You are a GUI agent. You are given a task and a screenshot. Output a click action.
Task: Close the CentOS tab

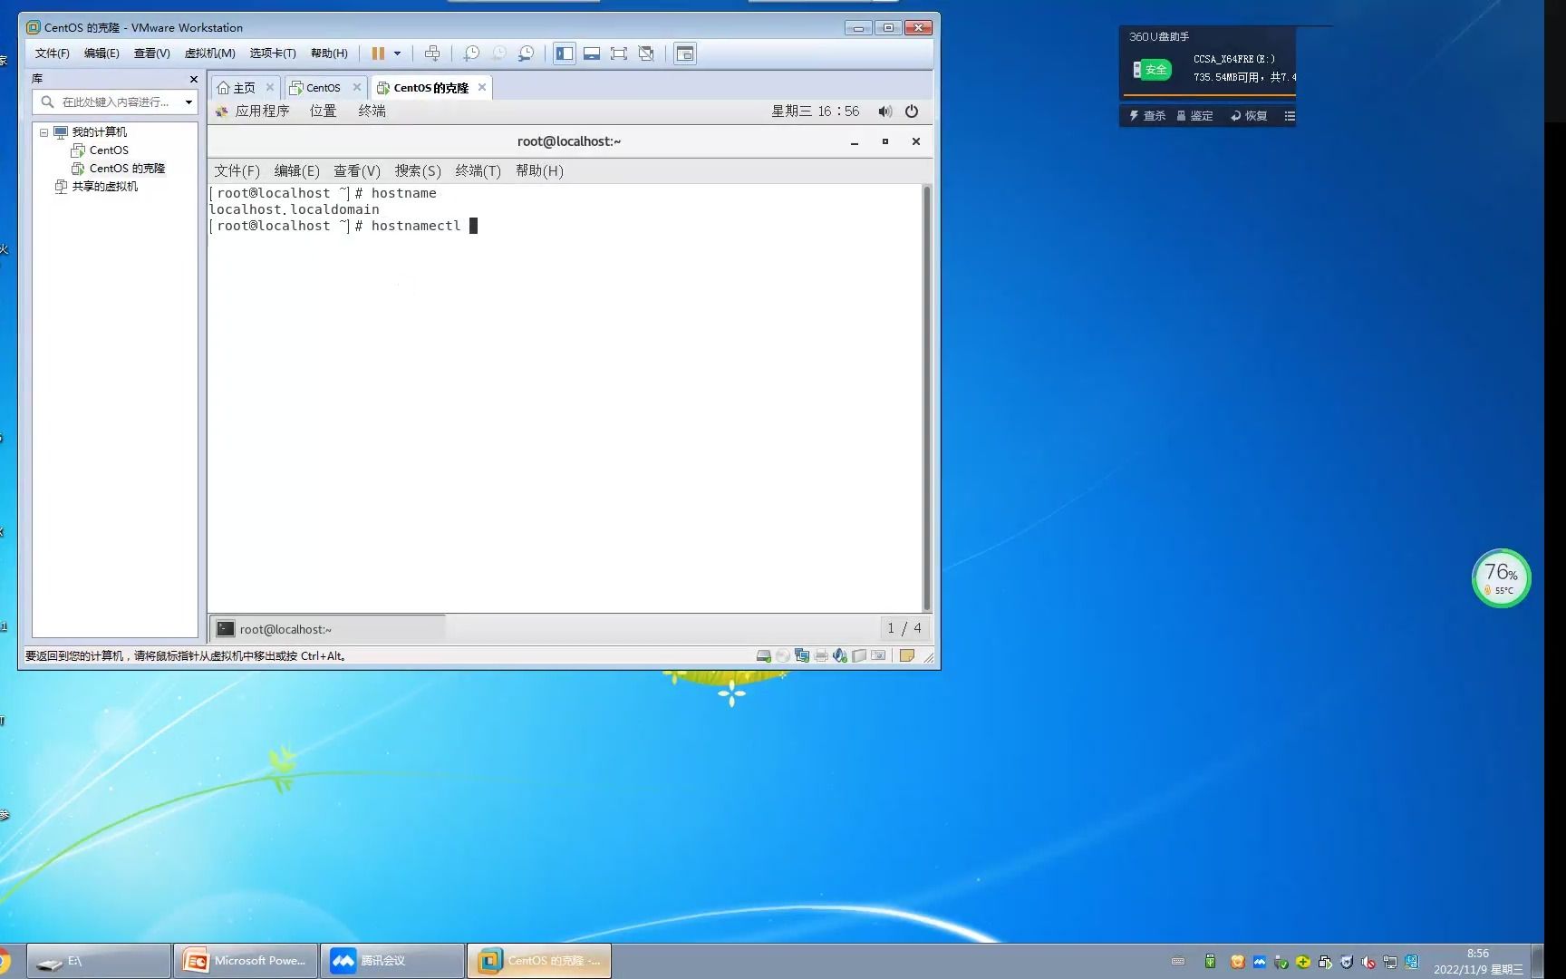click(357, 87)
